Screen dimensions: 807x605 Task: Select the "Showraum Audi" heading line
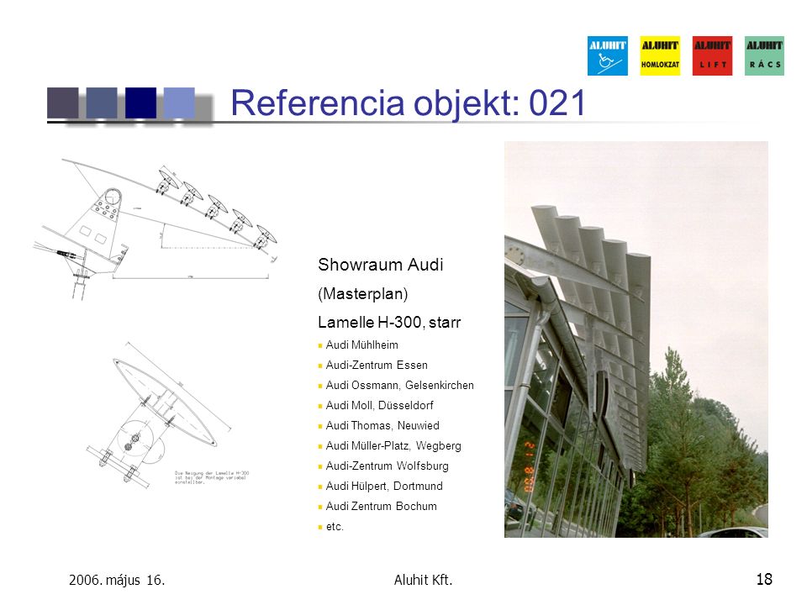pyautogui.click(x=380, y=265)
